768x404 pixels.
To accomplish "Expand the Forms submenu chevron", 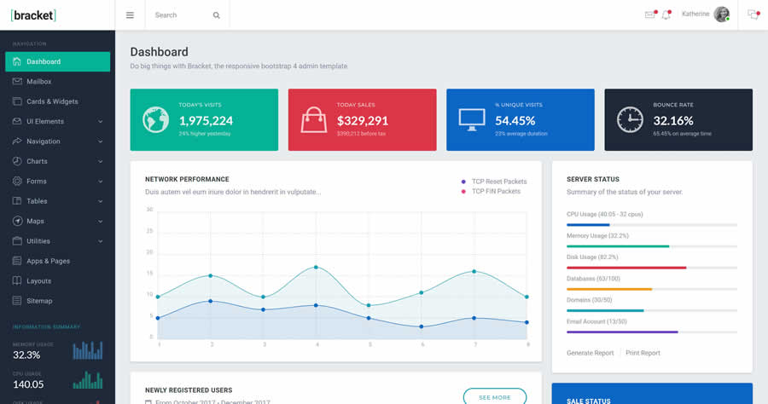I will click(101, 182).
